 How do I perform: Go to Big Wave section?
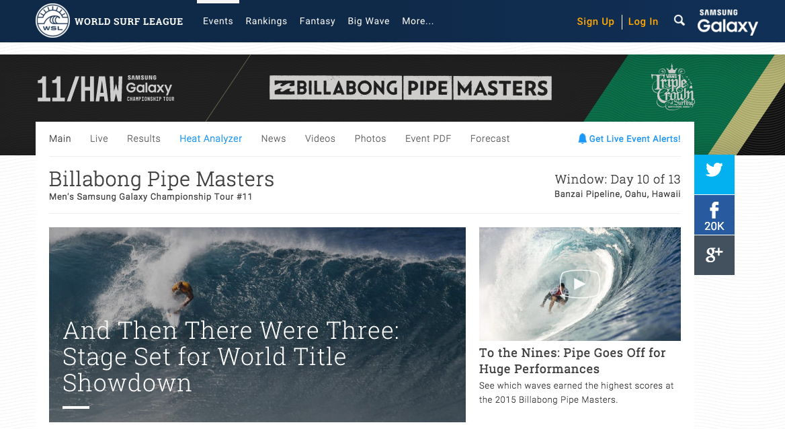click(x=368, y=21)
